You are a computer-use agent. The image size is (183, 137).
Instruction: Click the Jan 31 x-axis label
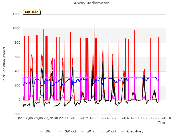pos(63,118)
